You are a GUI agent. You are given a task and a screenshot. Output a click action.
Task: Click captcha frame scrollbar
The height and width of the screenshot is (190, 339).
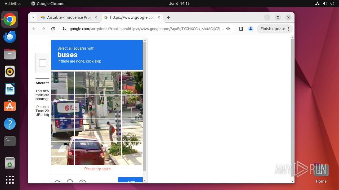tap(145, 106)
